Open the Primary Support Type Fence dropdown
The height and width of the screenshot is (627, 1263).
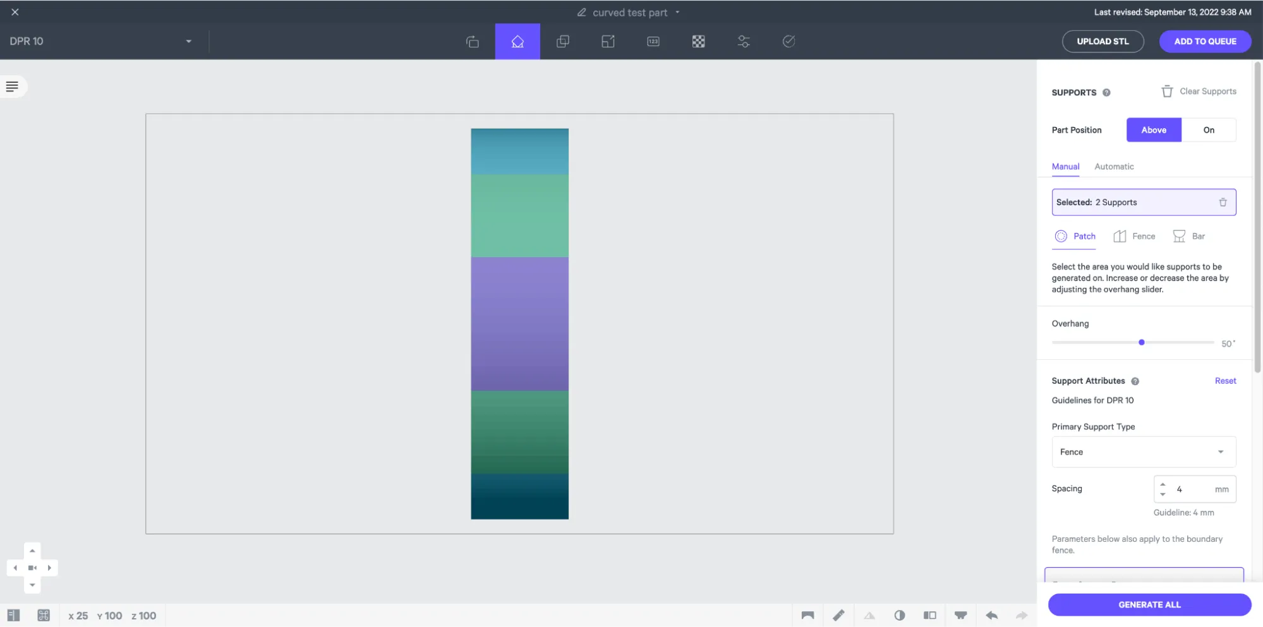(x=1144, y=452)
